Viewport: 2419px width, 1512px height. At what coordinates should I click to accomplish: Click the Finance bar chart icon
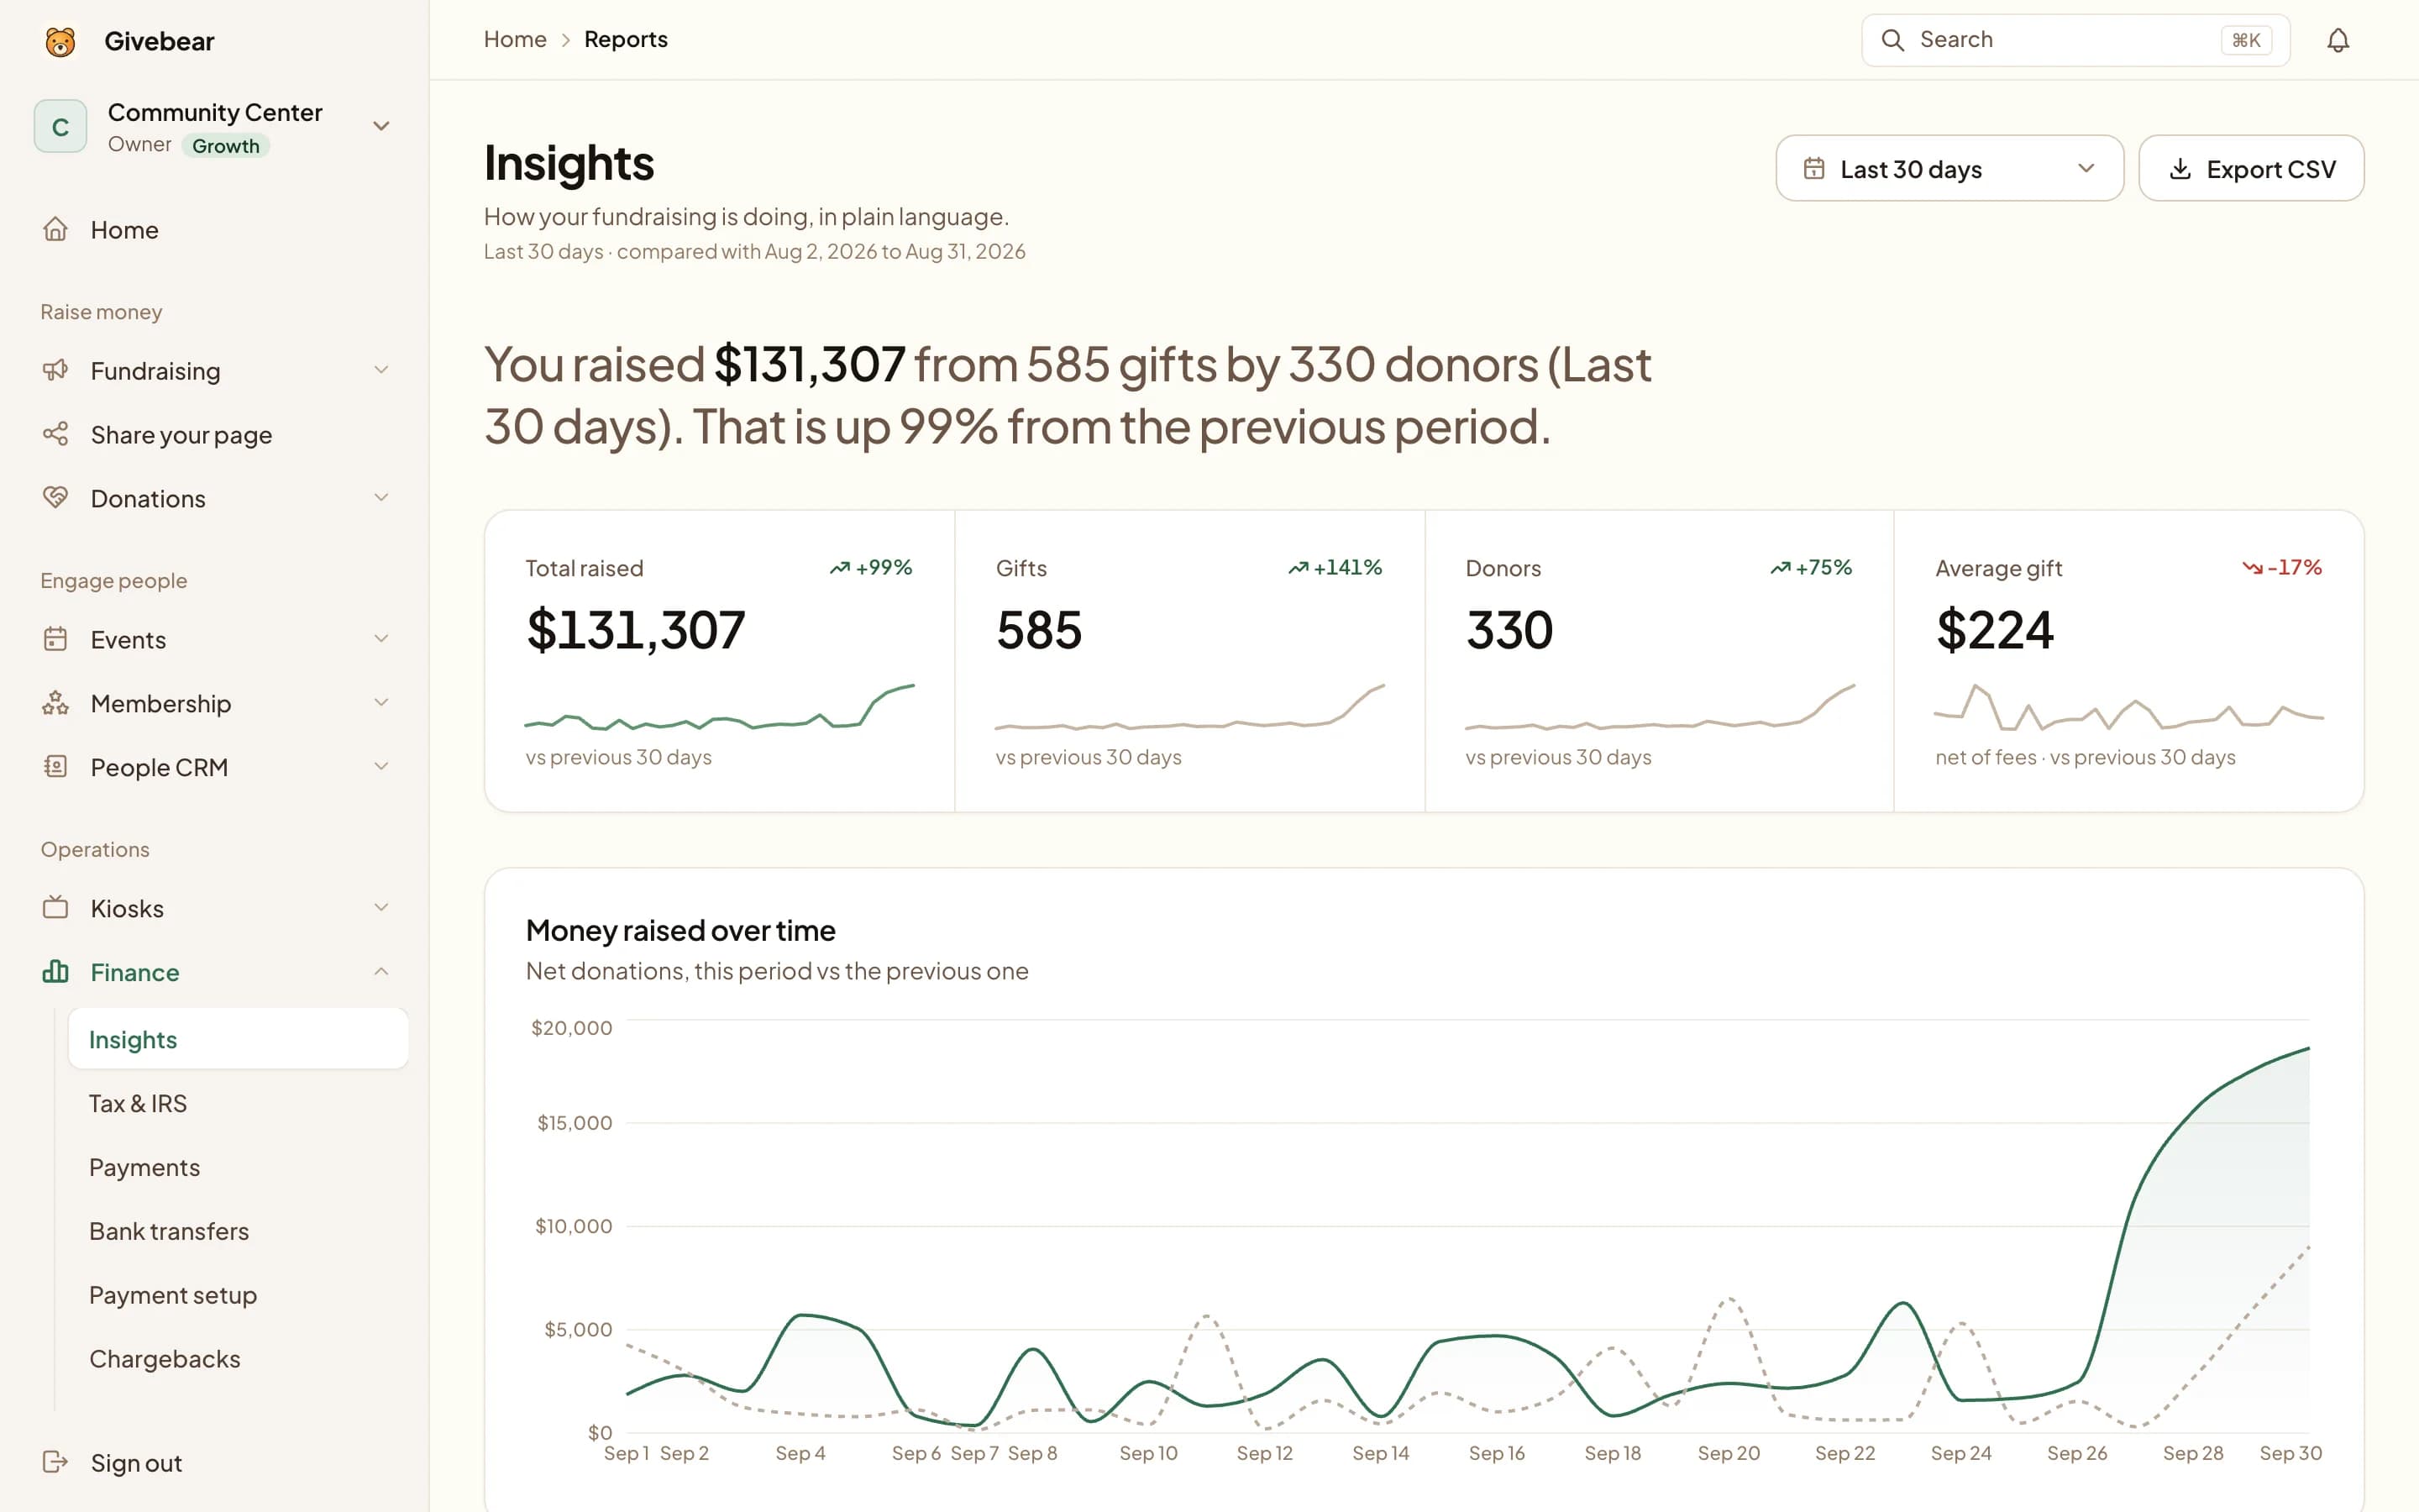[x=55, y=971]
